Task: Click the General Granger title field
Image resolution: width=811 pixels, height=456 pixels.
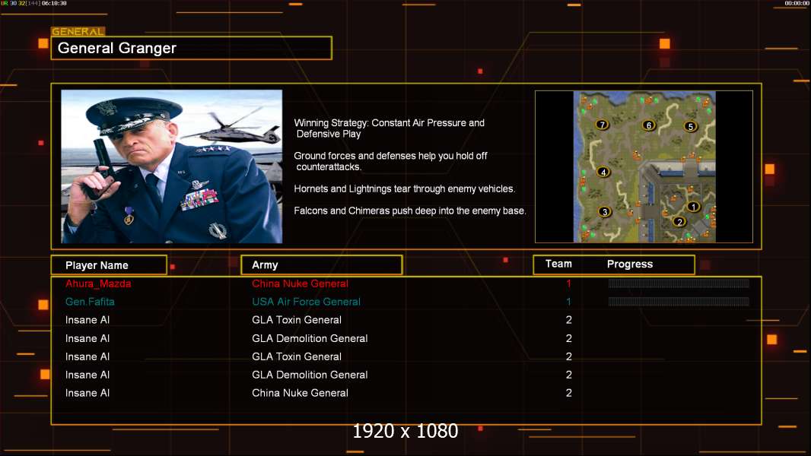Action: 191,48
